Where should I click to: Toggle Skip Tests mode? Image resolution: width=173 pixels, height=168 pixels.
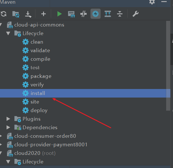(83, 14)
